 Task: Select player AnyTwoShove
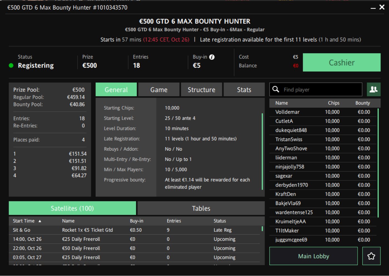tap(323, 149)
